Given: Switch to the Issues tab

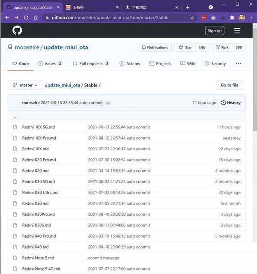Looking at the screenshot, I should click(50, 64).
